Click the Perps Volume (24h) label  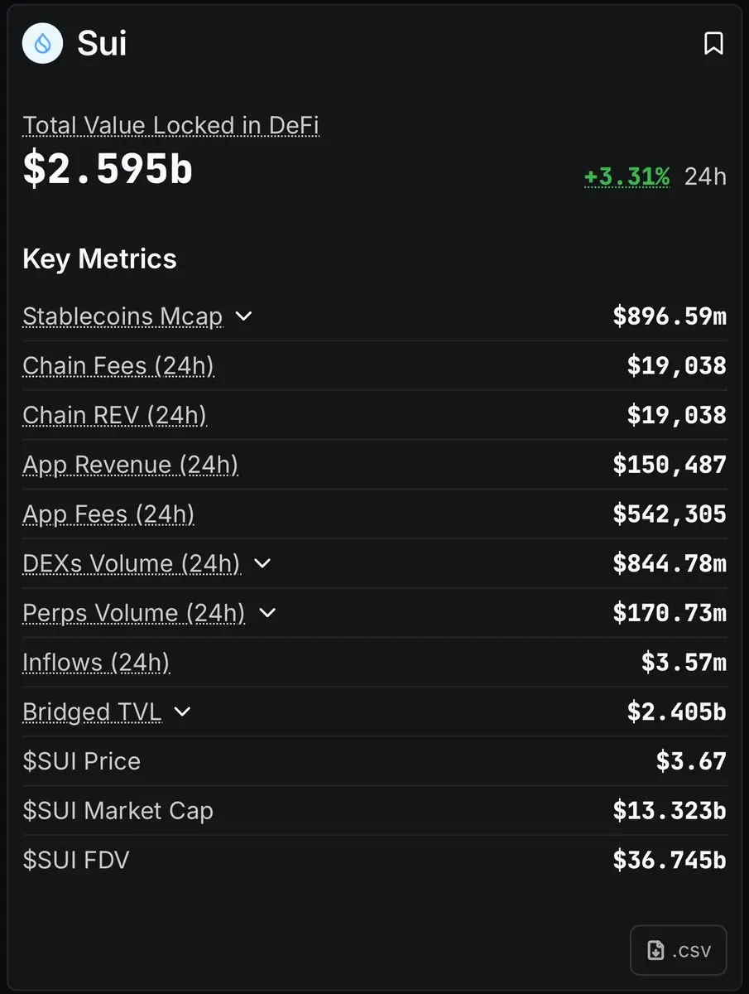coord(133,613)
